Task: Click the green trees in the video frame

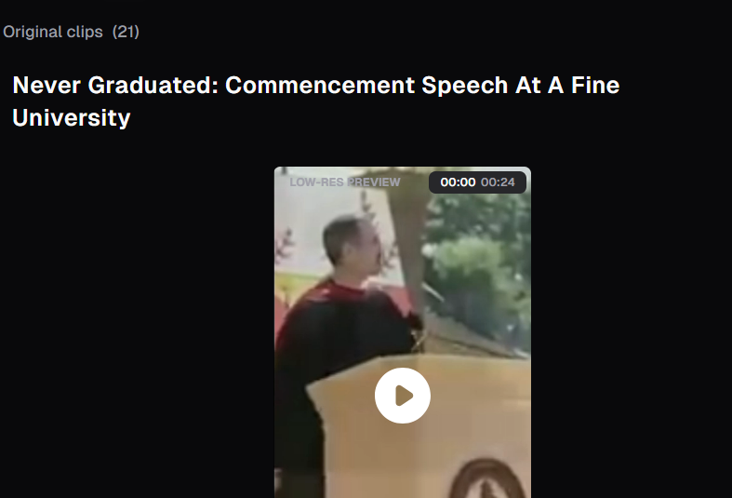Action: click(478, 269)
